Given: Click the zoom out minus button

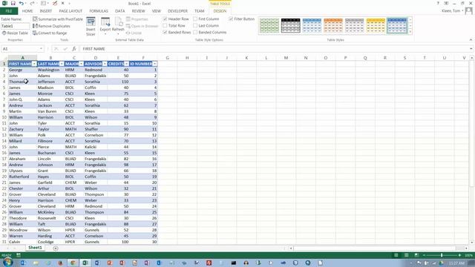Looking at the screenshot, I should click(424, 255).
